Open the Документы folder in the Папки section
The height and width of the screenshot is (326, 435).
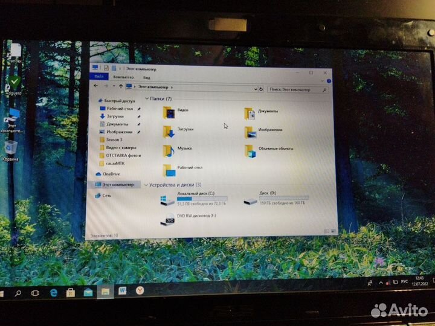[x=261, y=113]
